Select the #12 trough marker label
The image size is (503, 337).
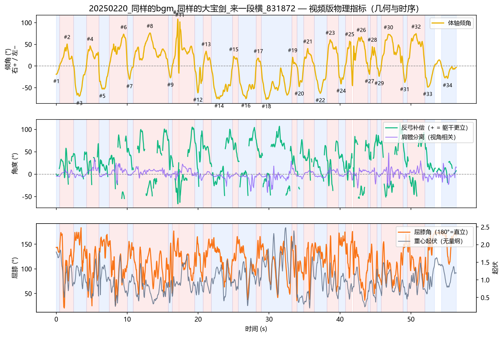[198, 100]
